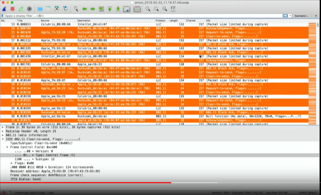Collapse the IEEE 802.11 Clear-to-send section
This screenshot has height=195, width=321.
pos(3,139)
